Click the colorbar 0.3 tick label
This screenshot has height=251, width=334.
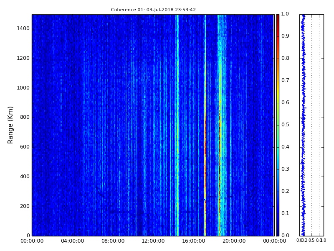pos(286,169)
